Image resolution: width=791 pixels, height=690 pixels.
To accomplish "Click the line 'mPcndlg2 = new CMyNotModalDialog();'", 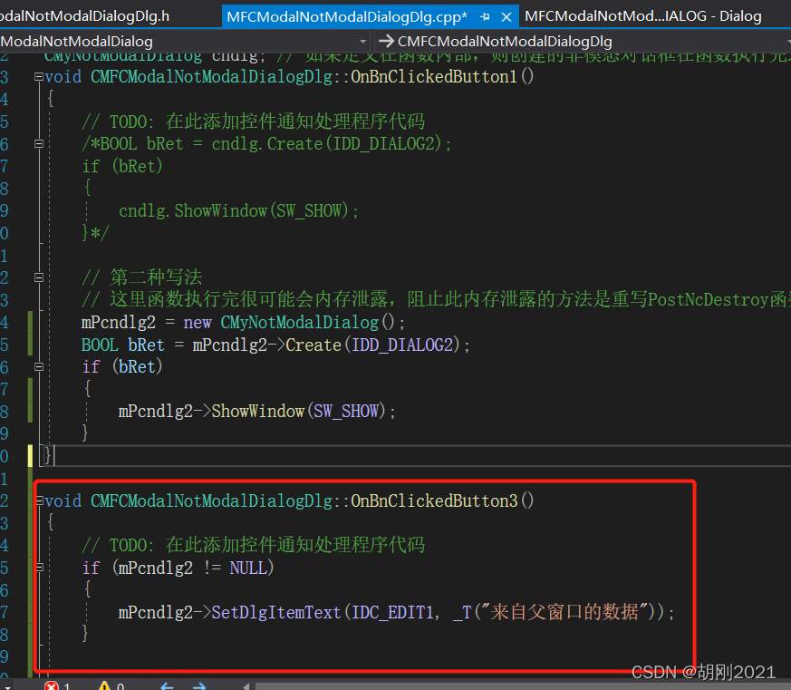I will coord(243,323).
